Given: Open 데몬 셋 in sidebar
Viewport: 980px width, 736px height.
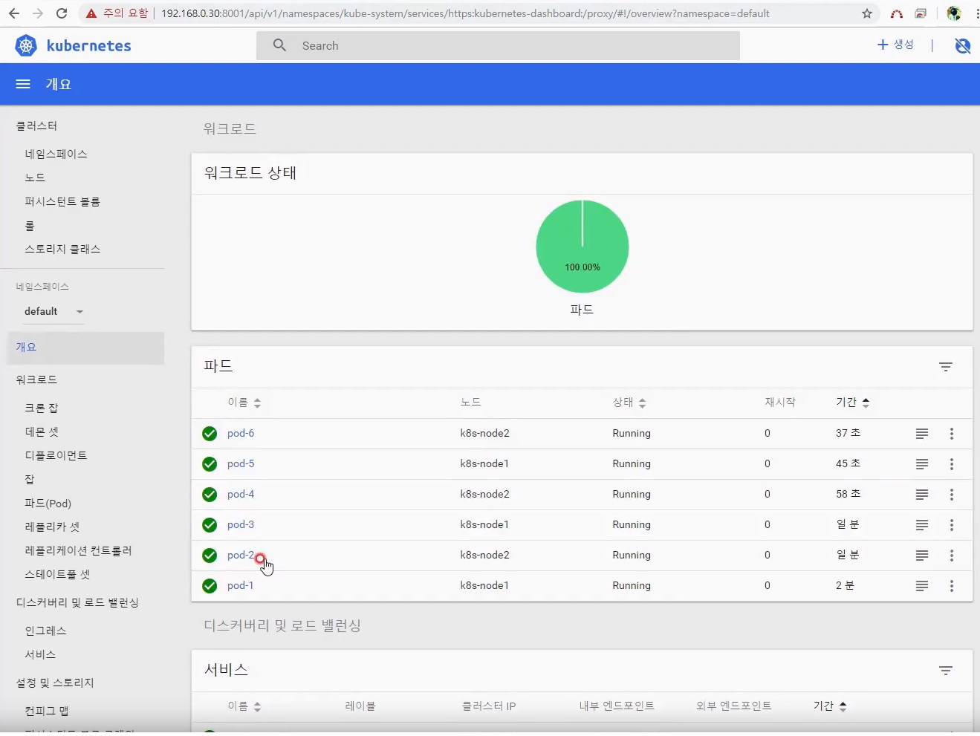Looking at the screenshot, I should 42,431.
